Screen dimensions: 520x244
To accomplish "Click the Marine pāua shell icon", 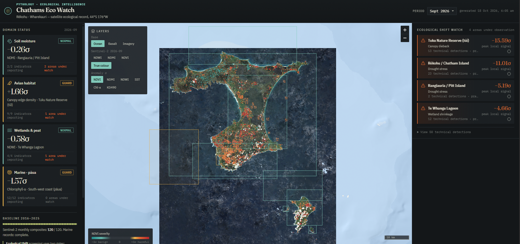I will click(x=10, y=172).
